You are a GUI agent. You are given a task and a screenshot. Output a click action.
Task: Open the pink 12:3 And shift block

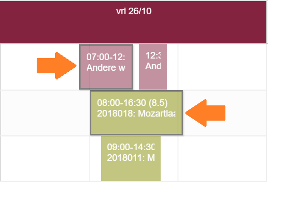pos(153,67)
